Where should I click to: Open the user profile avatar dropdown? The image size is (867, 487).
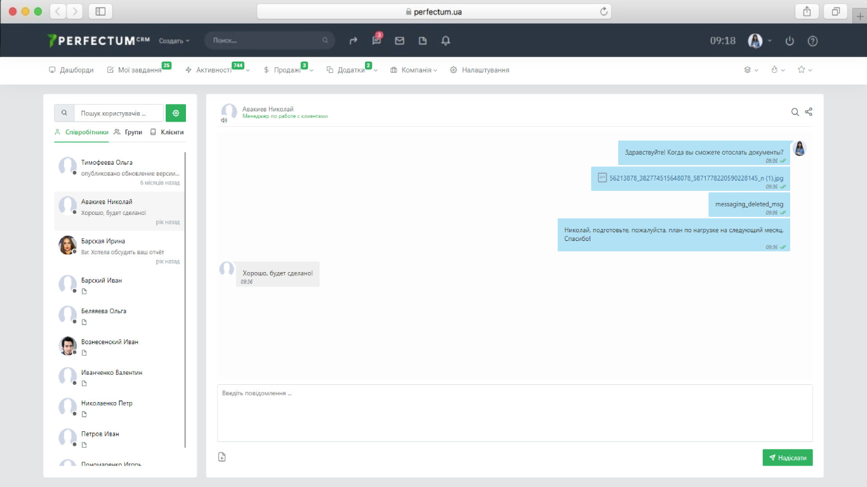tap(759, 41)
